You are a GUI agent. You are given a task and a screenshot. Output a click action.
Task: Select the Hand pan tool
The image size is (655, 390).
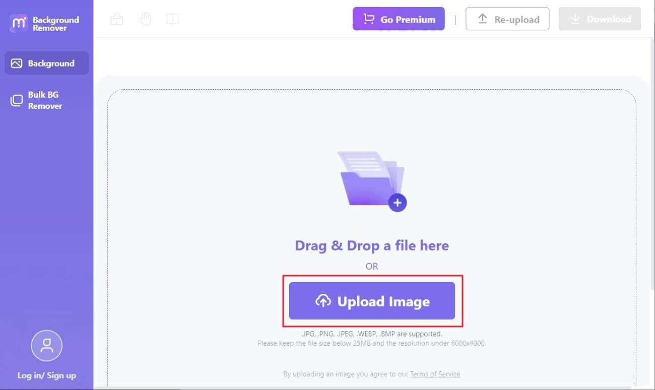(x=145, y=18)
